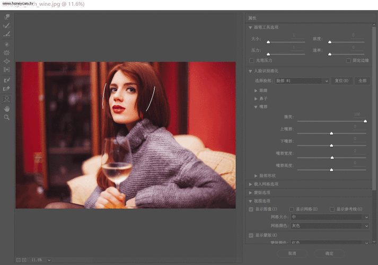
Task: Select the Forward Warp tool
Action: (7, 16)
